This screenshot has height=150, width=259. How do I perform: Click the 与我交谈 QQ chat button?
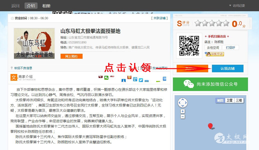pos(214,54)
